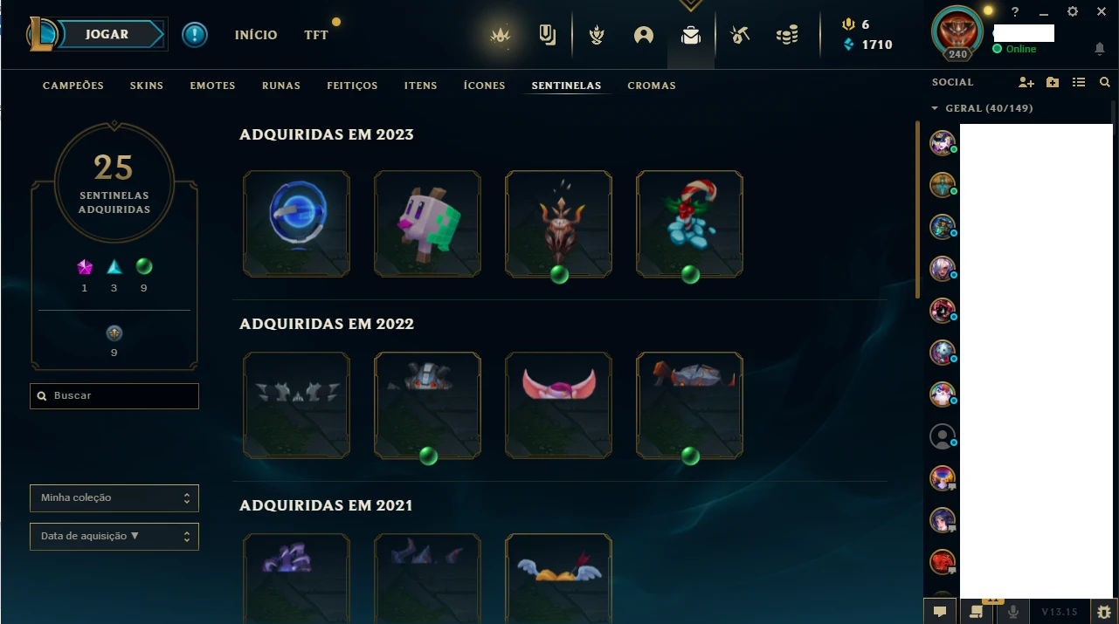Switch to the SKINS tab
1119x624 pixels.
tap(147, 86)
